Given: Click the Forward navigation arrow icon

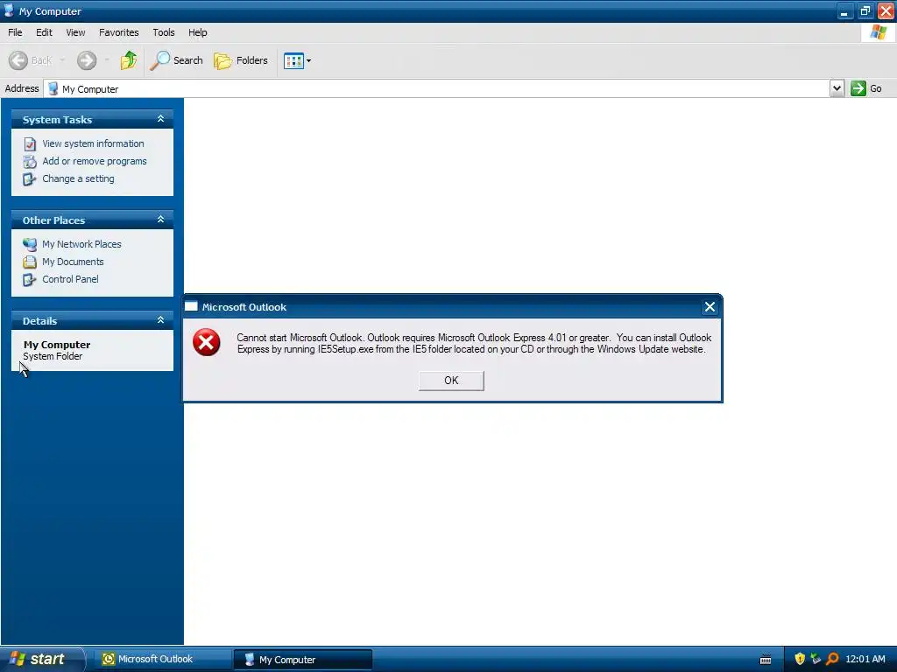Looking at the screenshot, I should click(x=87, y=60).
